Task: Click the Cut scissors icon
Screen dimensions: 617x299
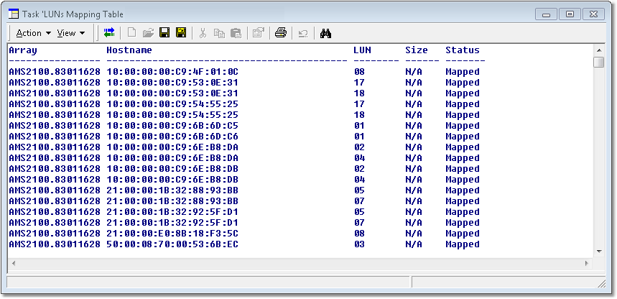Action: click(x=203, y=32)
